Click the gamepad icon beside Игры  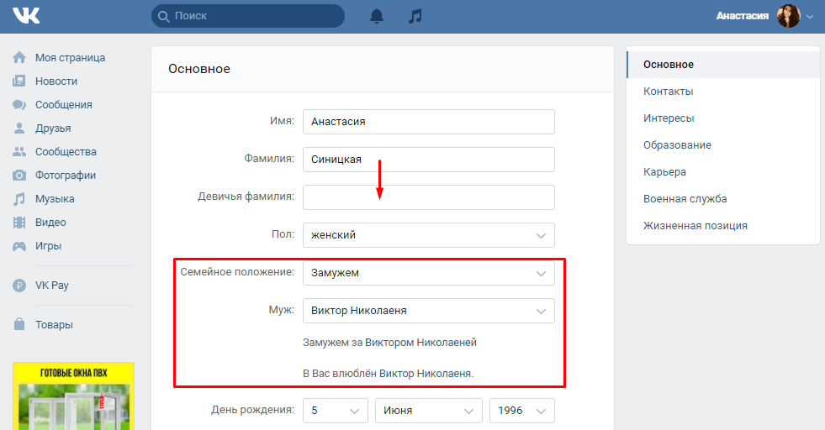(x=19, y=246)
